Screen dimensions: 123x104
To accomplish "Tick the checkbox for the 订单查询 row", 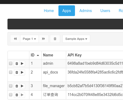I will click(11, 95).
